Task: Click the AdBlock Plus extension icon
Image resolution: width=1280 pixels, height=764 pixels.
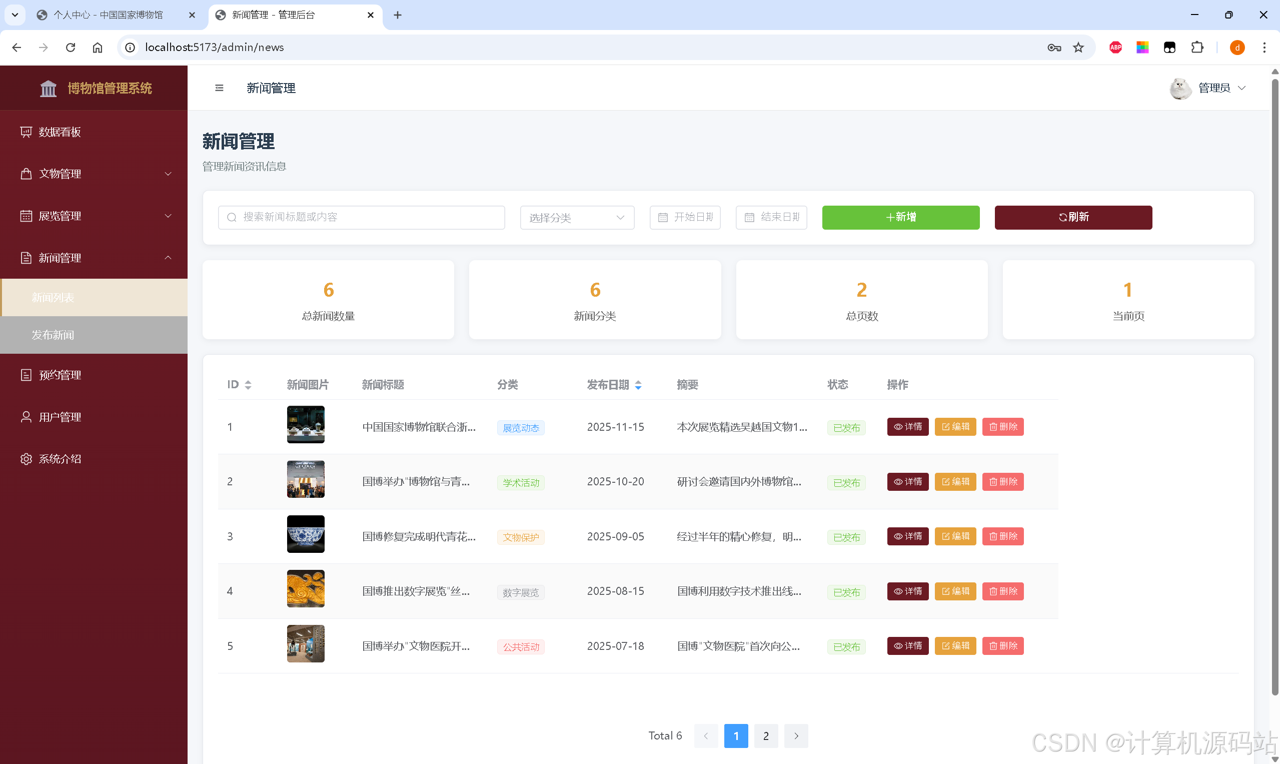Action: [1115, 48]
